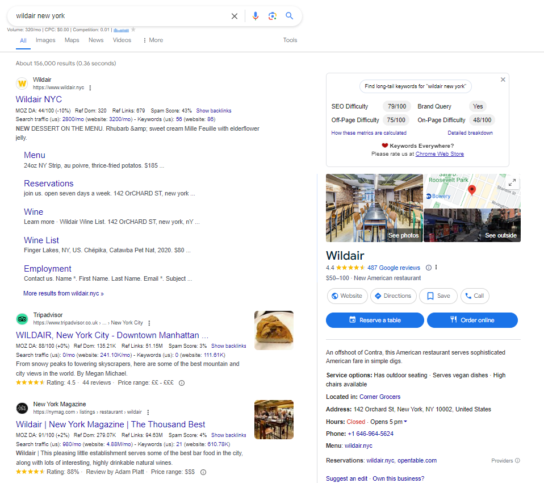Open the info icon next to 487 Google reviews
544x483 pixels.
pos(429,268)
